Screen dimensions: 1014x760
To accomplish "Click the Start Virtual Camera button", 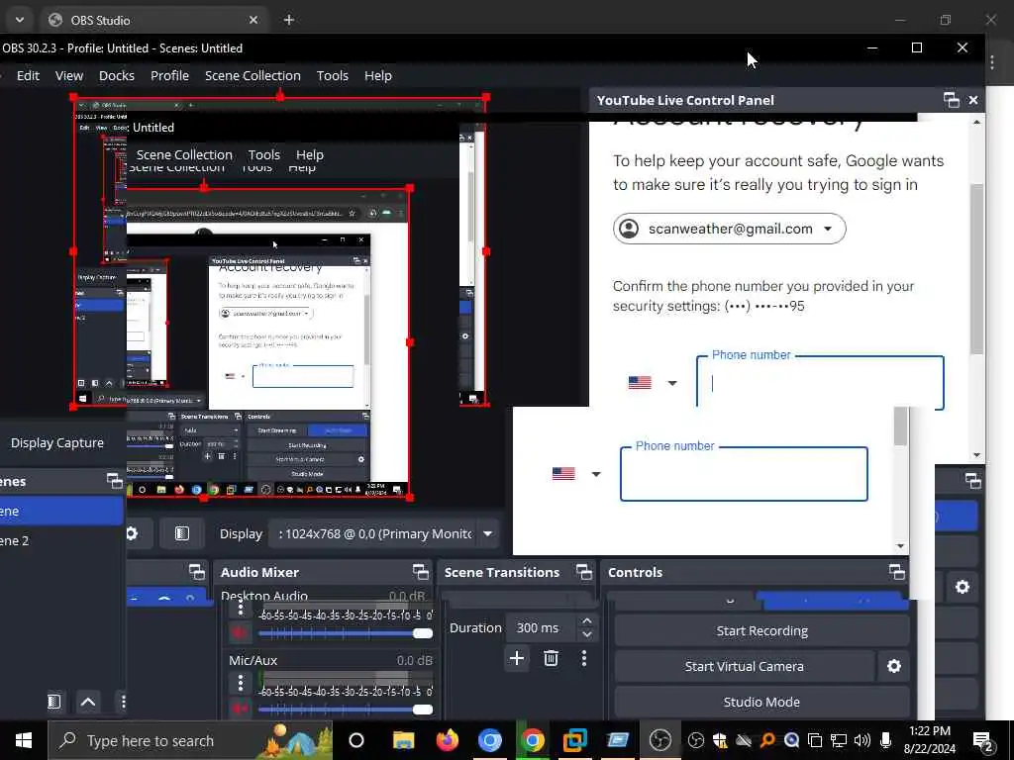I will (x=745, y=666).
